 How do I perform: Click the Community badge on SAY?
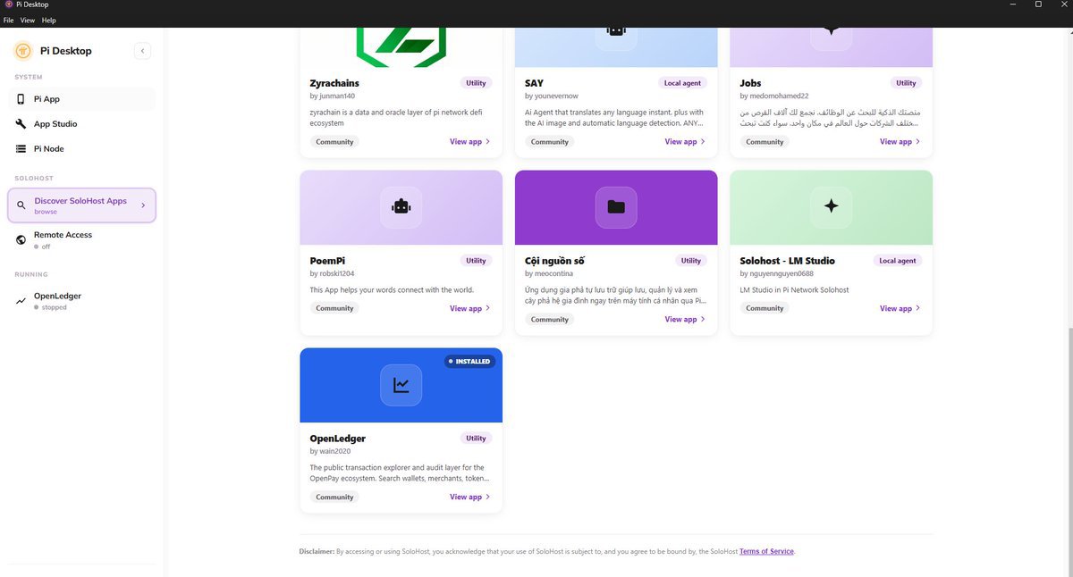point(550,142)
